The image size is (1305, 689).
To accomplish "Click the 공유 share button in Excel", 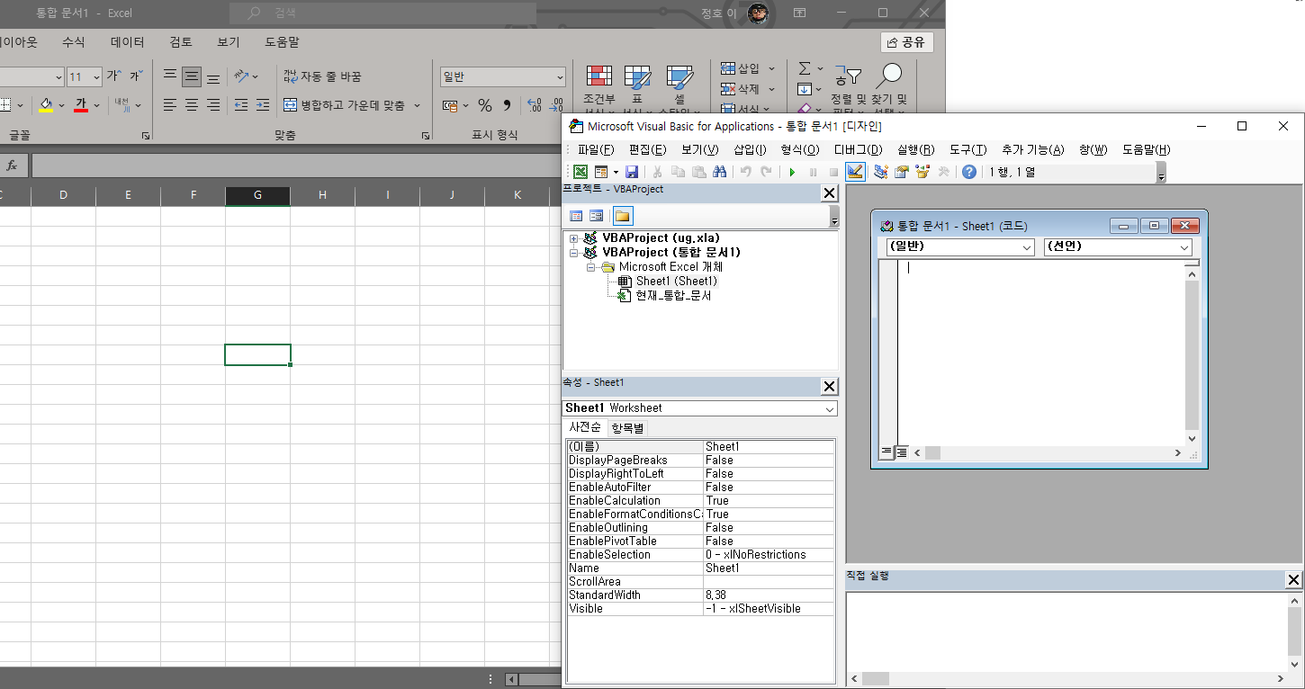I will (x=907, y=42).
